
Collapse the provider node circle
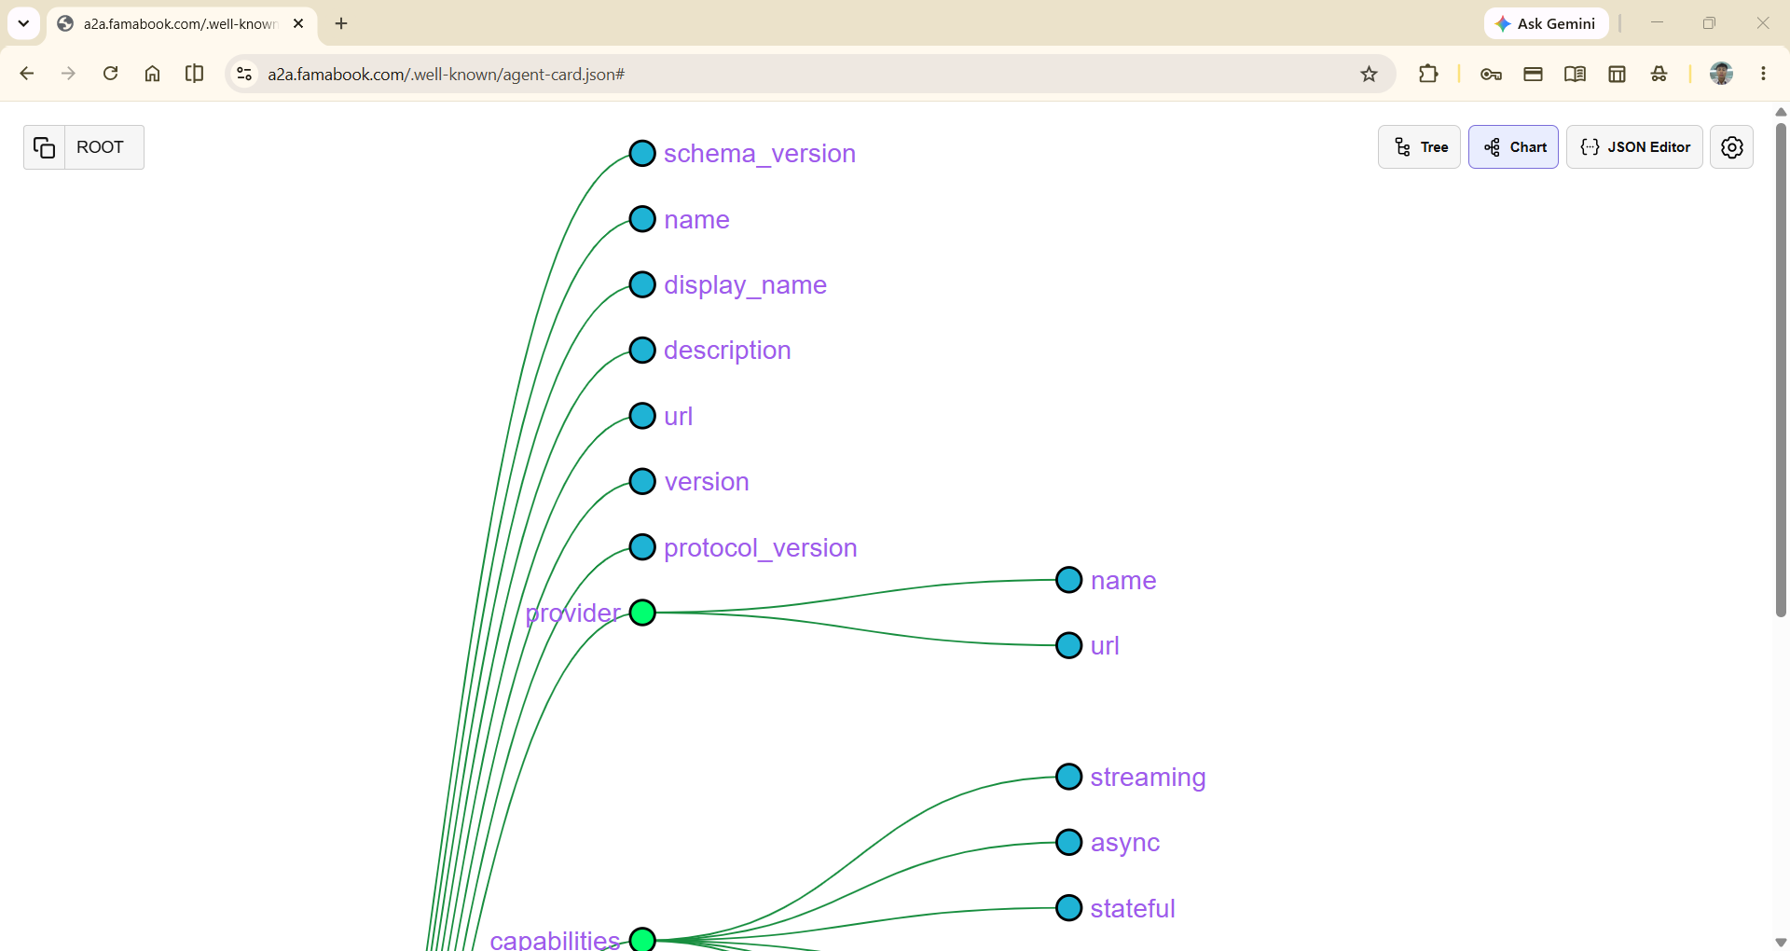click(642, 613)
